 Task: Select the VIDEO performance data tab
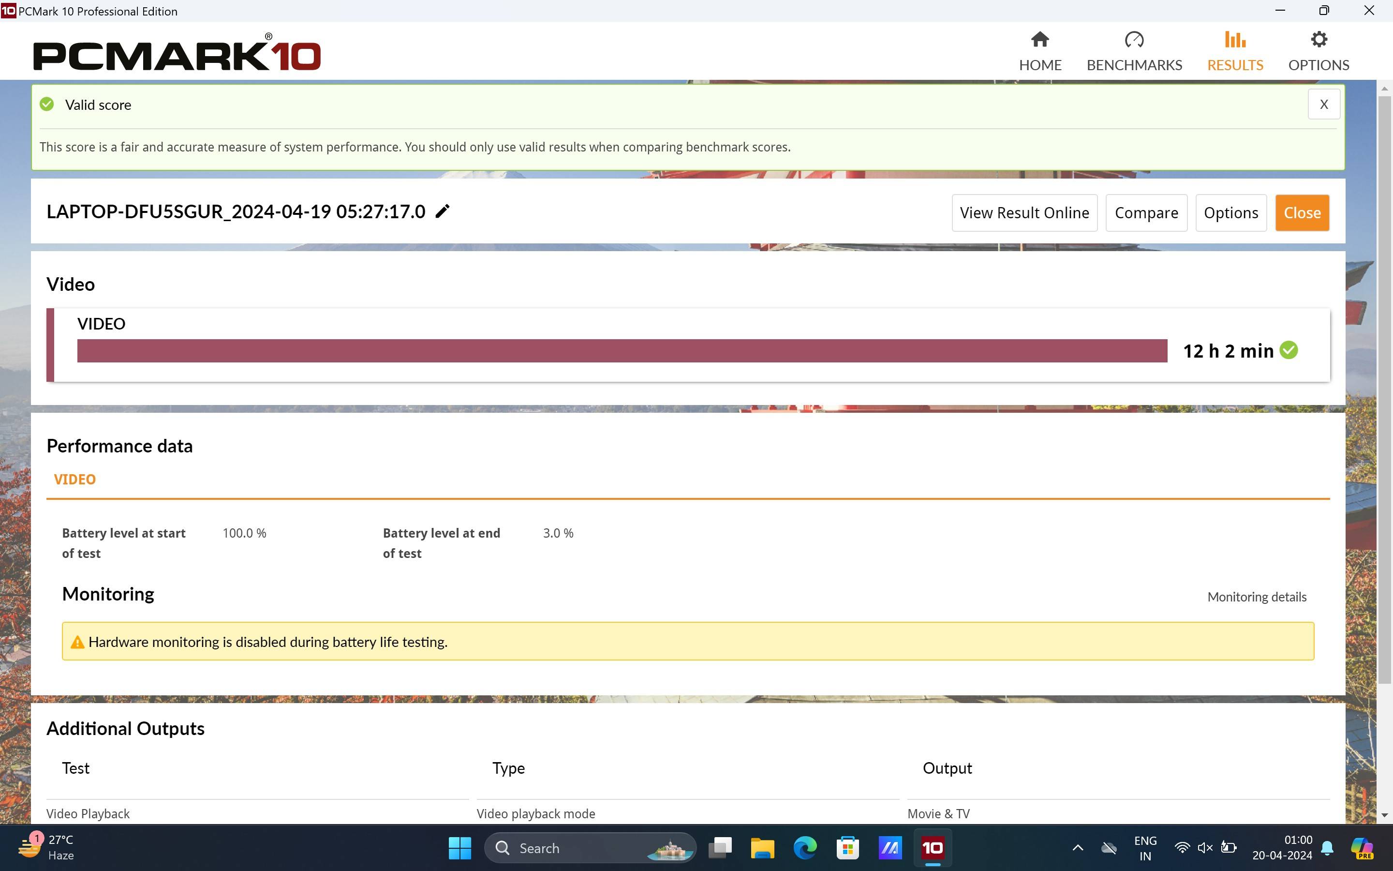[75, 479]
